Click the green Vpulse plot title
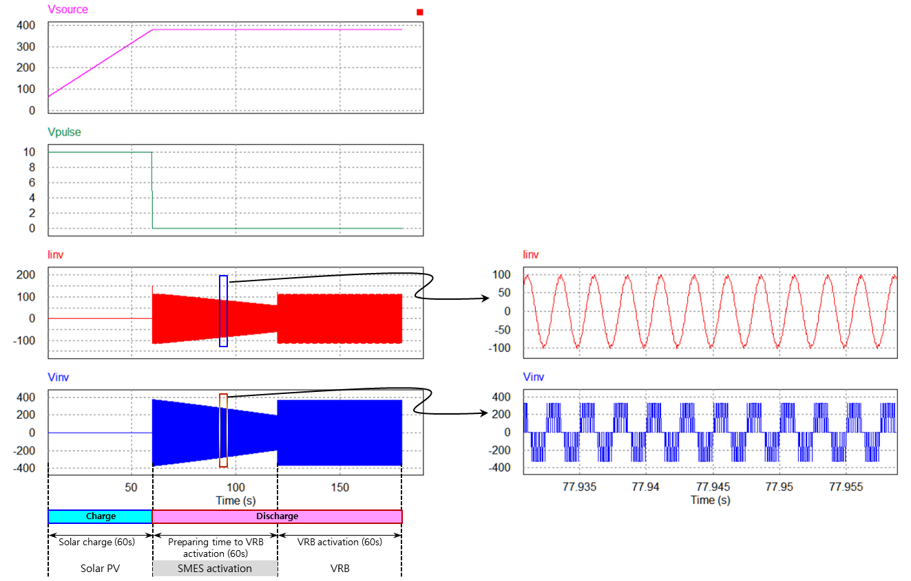Screen dimensions: 911x581 [x=64, y=132]
